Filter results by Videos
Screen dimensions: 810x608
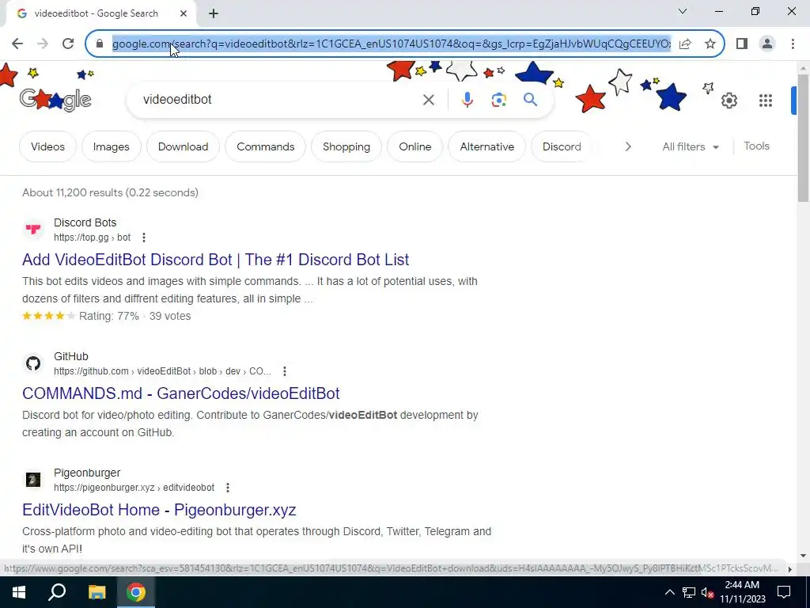click(47, 146)
